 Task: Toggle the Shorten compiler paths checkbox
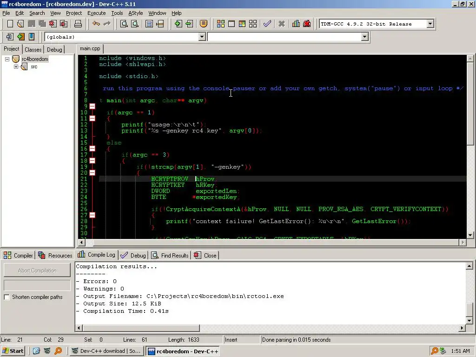[7, 297]
